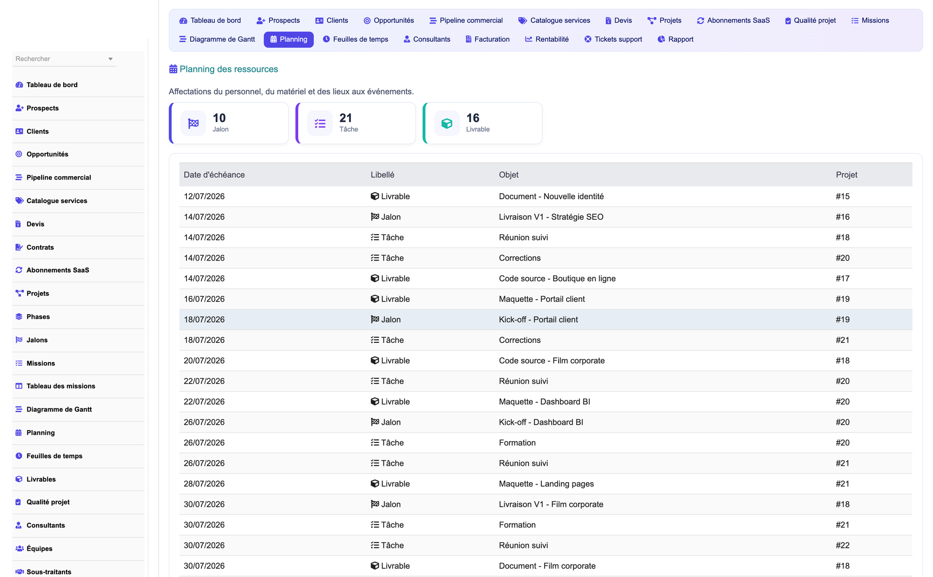Click the Tâche checklist card icon

point(320,124)
